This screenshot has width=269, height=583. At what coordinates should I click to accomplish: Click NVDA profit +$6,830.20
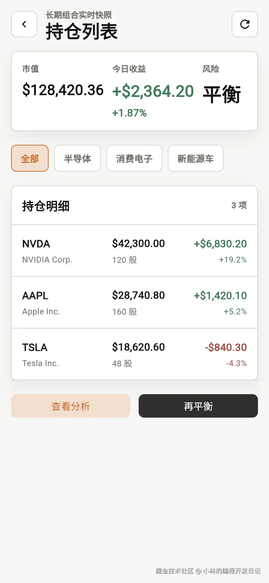[x=220, y=244]
